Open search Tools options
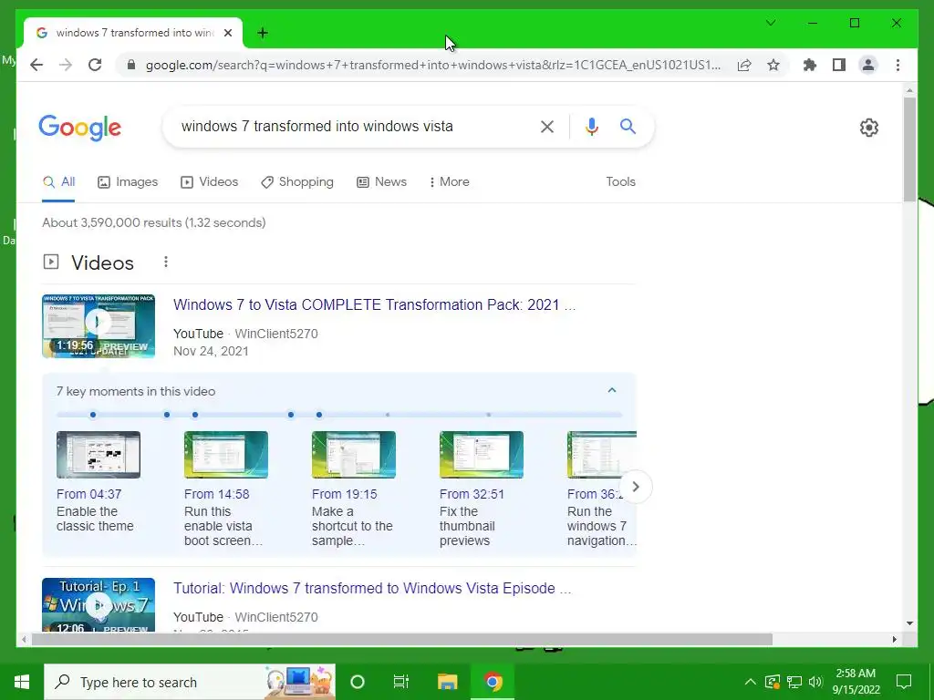 click(620, 182)
